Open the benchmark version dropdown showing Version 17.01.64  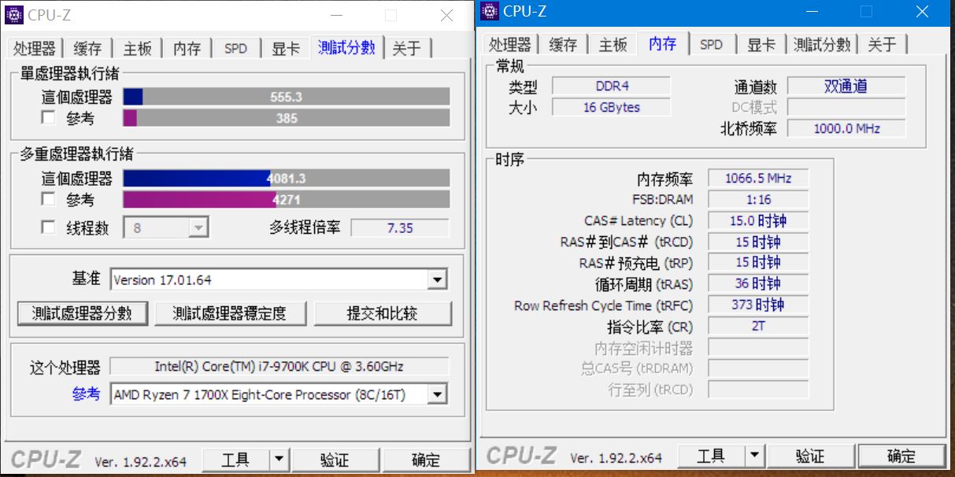437,278
